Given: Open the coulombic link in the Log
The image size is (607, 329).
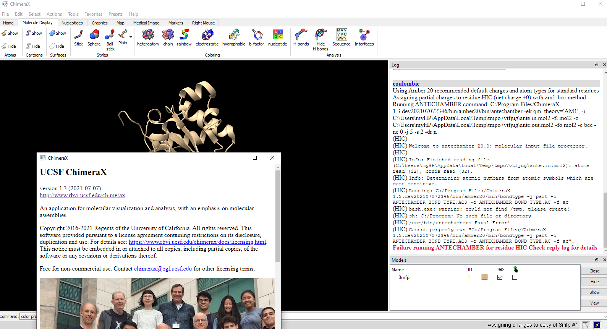Looking at the screenshot, I should click(406, 84).
